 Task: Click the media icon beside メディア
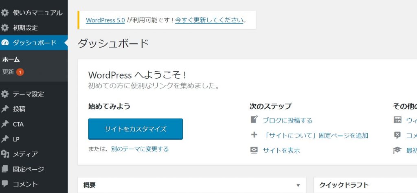click(x=5, y=154)
